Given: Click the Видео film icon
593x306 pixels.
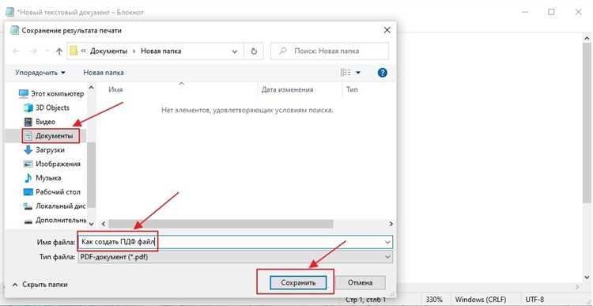Looking at the screenshot, I should click(x=28, y=122).
